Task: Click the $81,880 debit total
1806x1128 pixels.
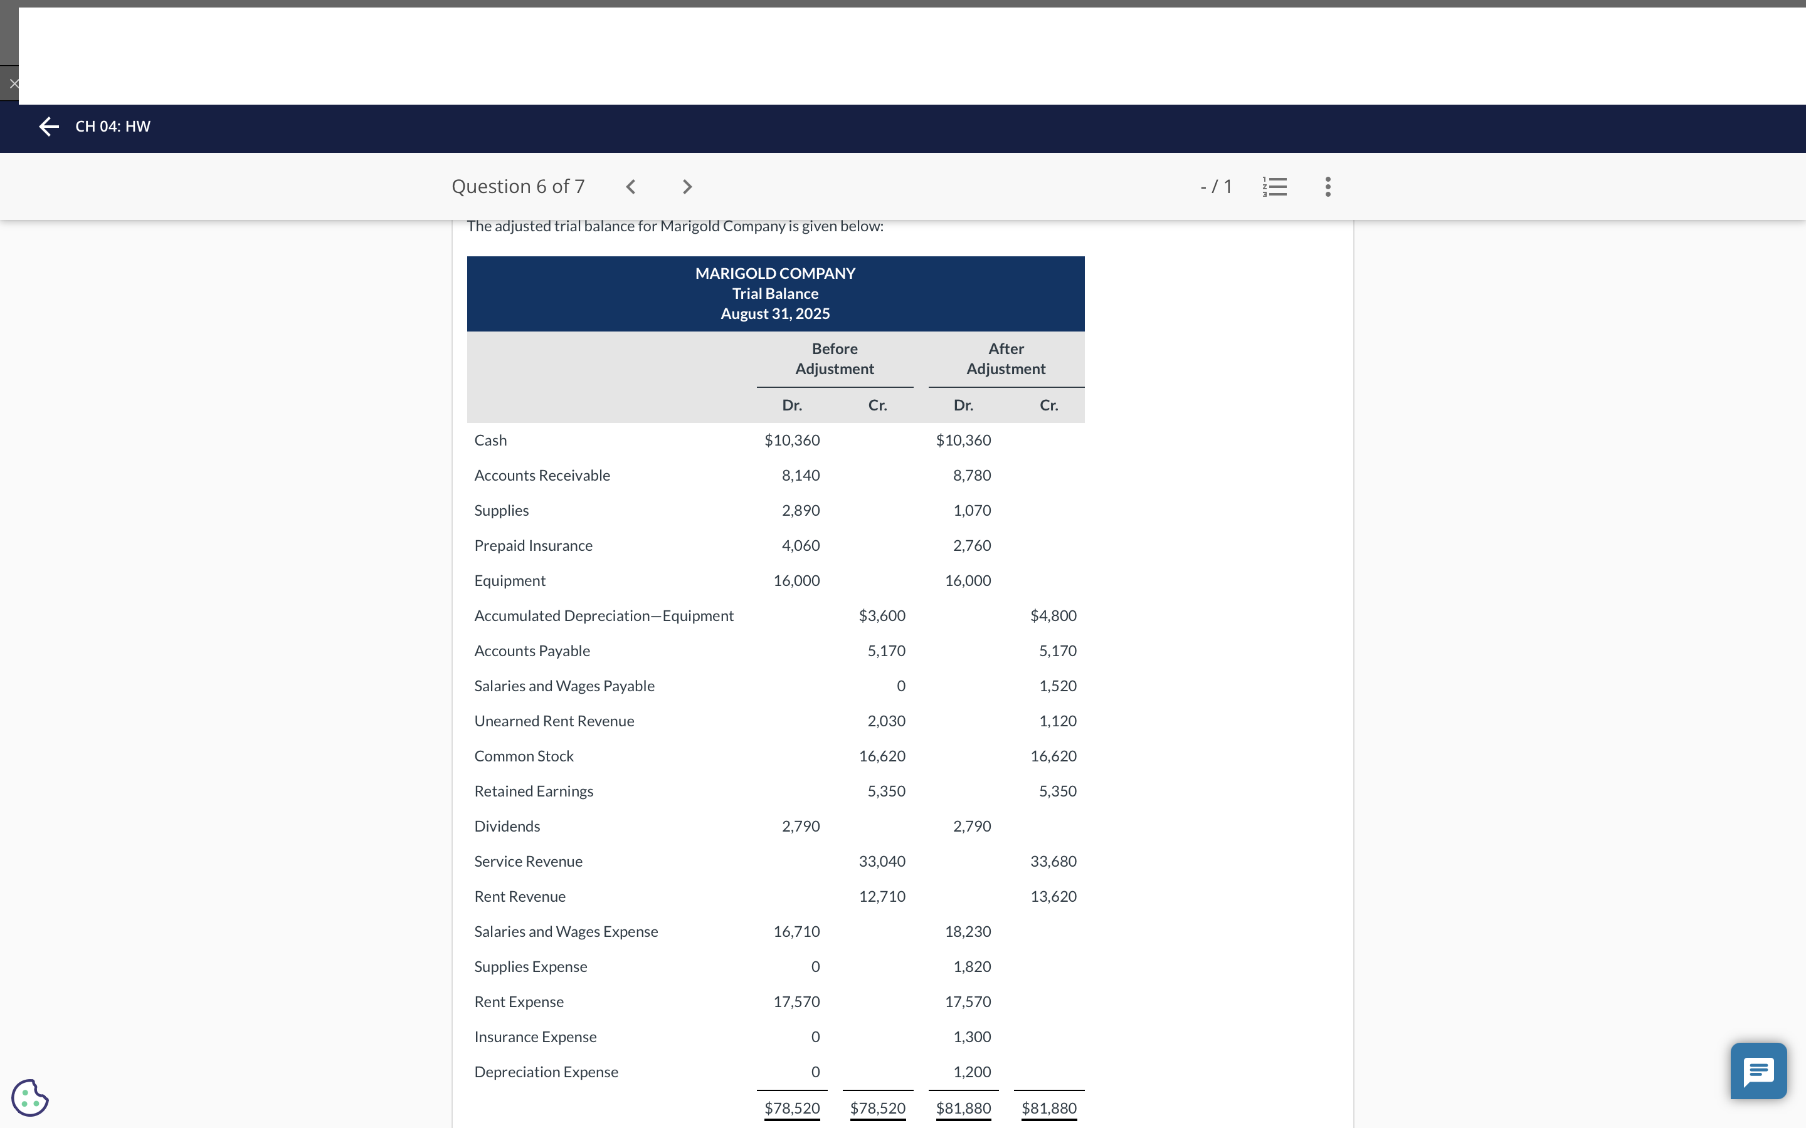Action: pos(963,1108)
